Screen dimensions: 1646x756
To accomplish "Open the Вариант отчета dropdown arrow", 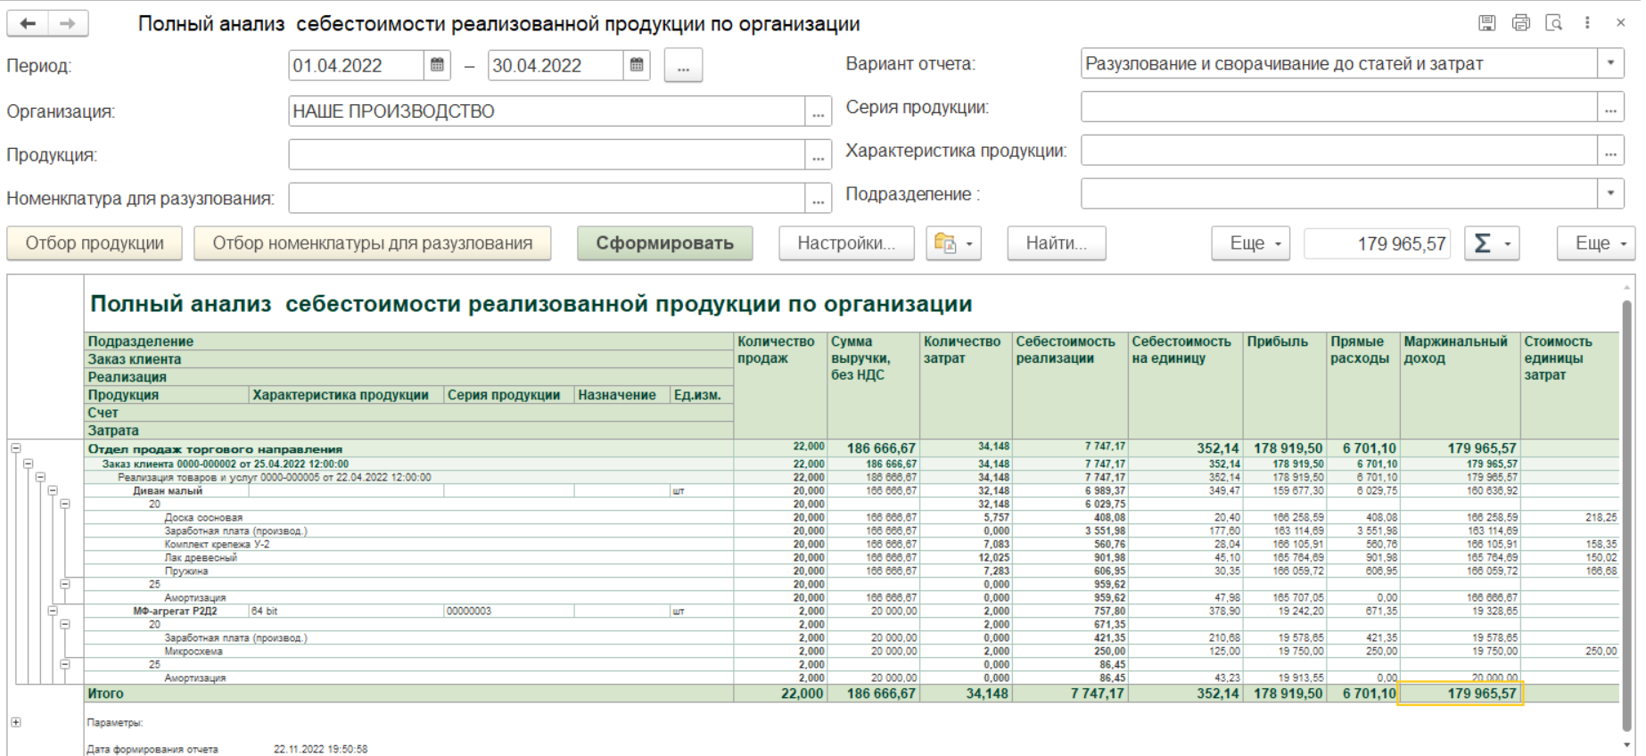I will pos(1609,63).
